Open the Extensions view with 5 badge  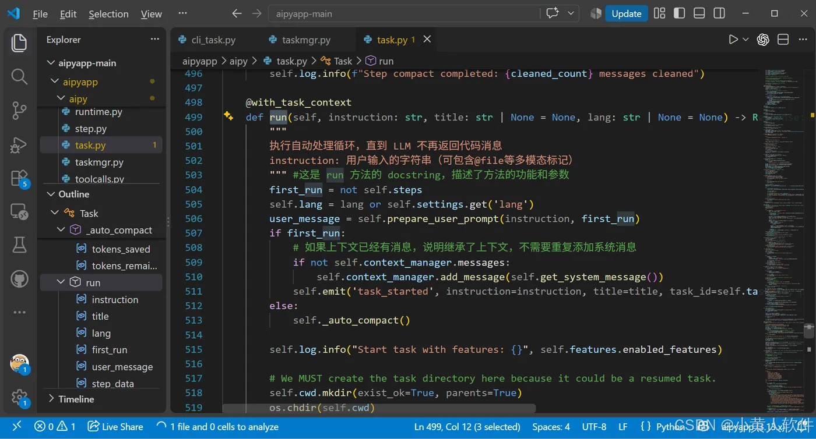20,178
